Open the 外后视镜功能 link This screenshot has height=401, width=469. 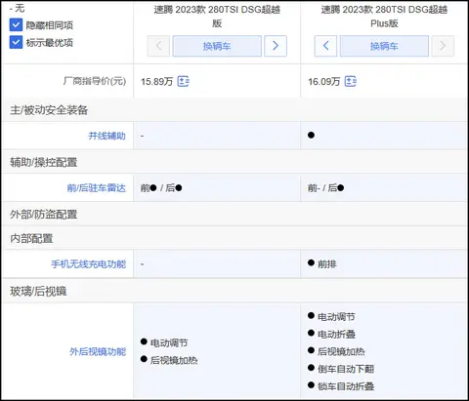point(98,351)
